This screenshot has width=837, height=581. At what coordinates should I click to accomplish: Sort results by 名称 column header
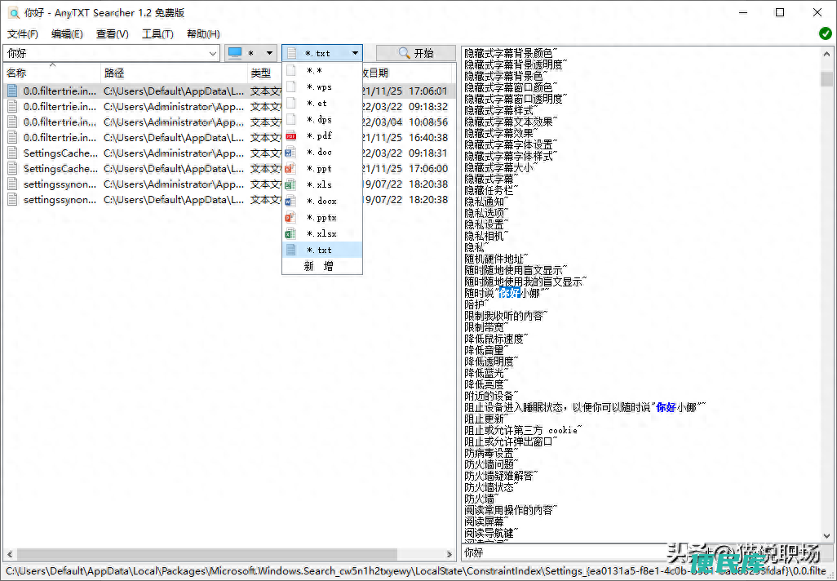(51, 73)
